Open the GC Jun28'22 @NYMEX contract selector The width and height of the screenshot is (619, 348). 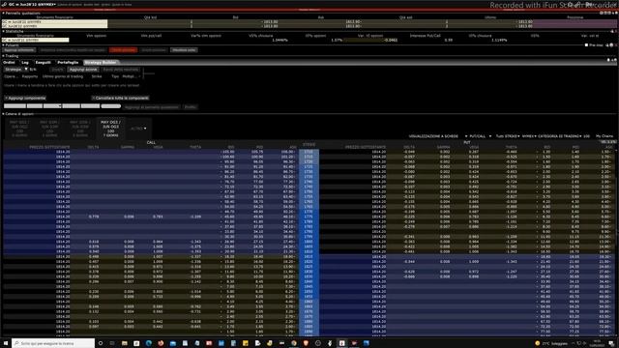[32, 4]
